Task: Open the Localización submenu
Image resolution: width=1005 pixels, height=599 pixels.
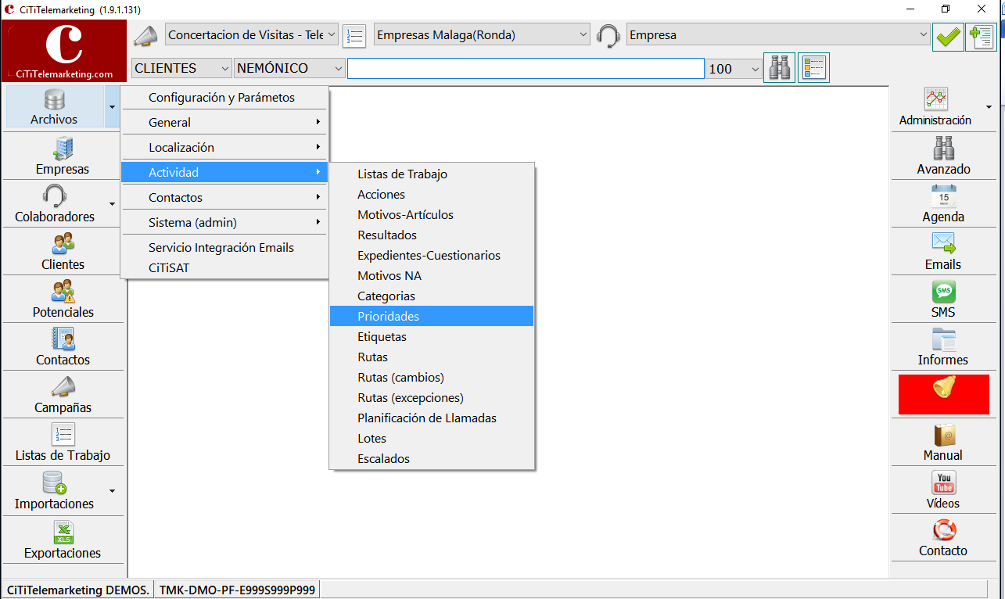Action: click(x=224, y=148)
